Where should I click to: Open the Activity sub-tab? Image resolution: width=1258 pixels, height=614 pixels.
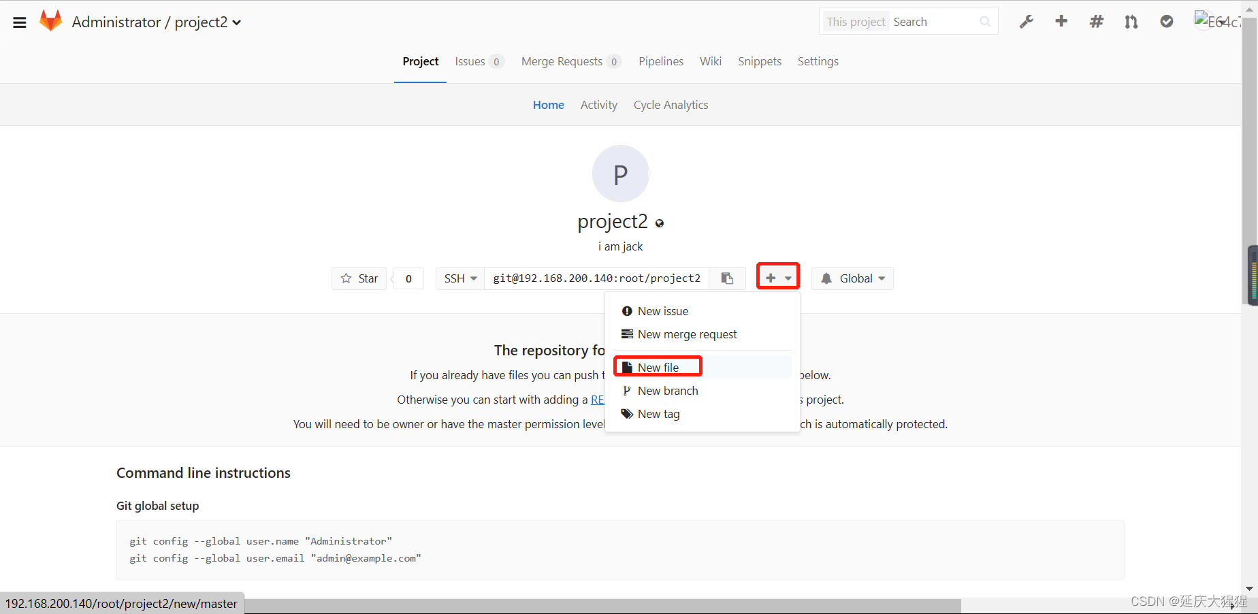(x=599, y=105)
